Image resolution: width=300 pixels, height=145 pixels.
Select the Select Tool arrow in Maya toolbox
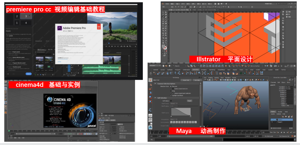point(150,80)
